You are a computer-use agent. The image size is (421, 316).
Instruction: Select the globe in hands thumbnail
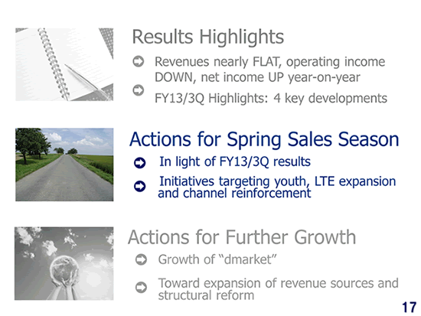tap(64, 263)
